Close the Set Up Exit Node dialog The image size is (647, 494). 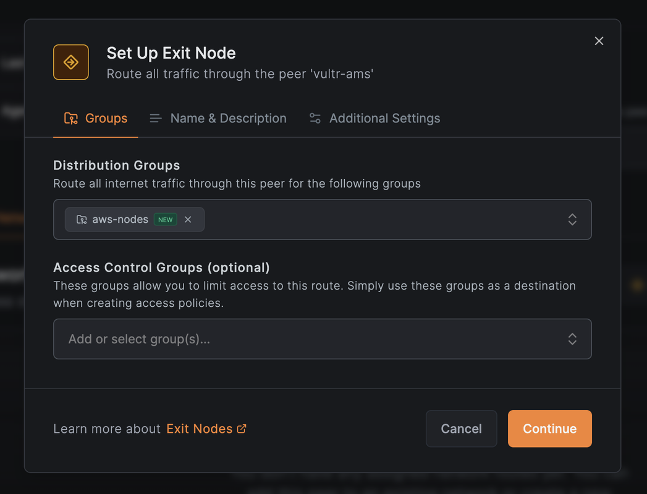tap(599, 41)
